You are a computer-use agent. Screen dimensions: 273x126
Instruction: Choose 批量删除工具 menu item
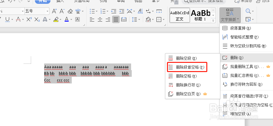click(246, 66)
